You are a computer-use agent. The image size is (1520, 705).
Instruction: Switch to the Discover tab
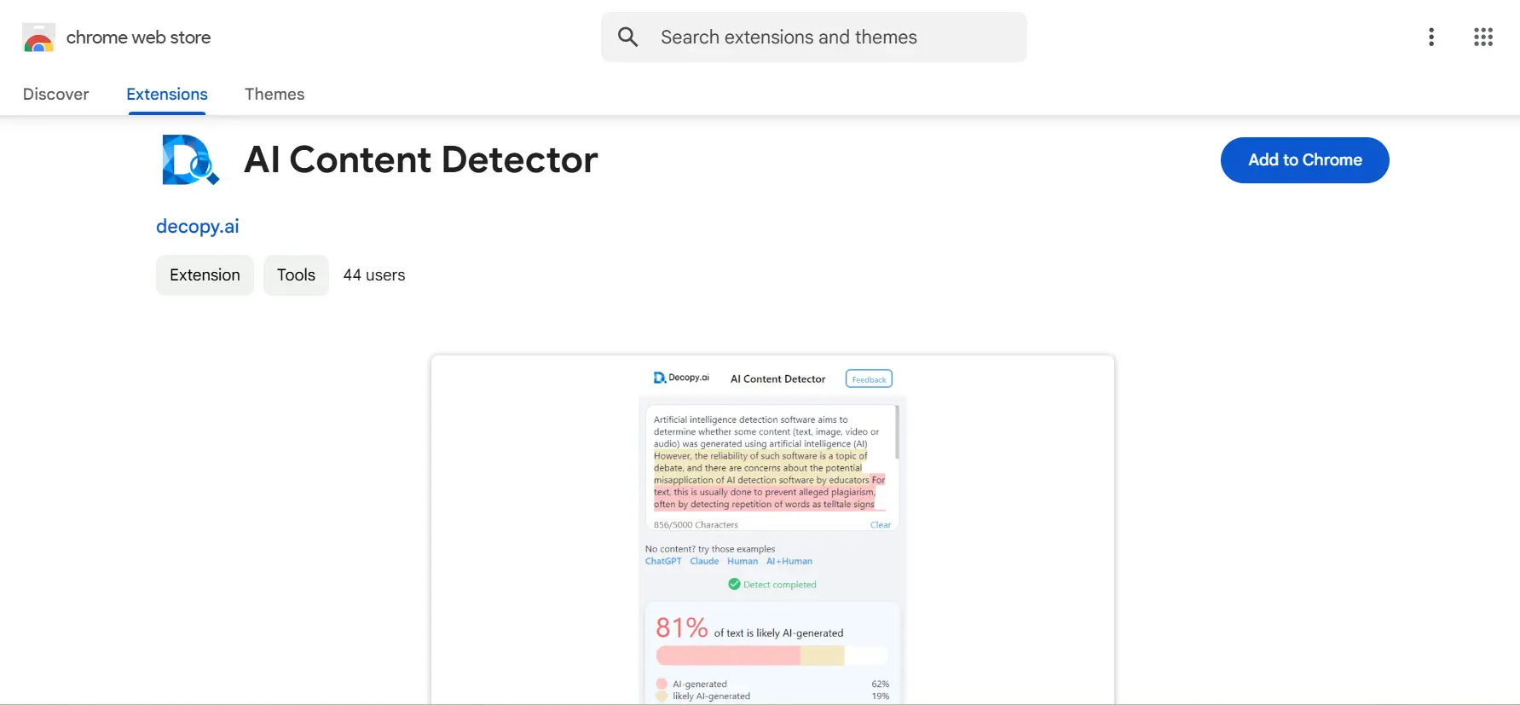tap(55, 94)
